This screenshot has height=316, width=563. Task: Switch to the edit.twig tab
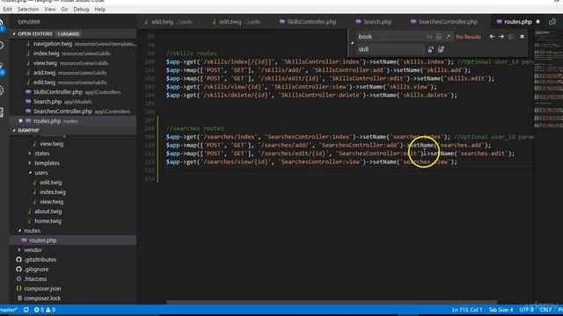pos(237,22)
